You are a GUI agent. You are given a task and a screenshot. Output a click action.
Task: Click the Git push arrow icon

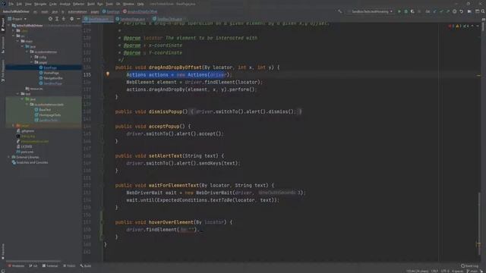click(x=447, y=11)
